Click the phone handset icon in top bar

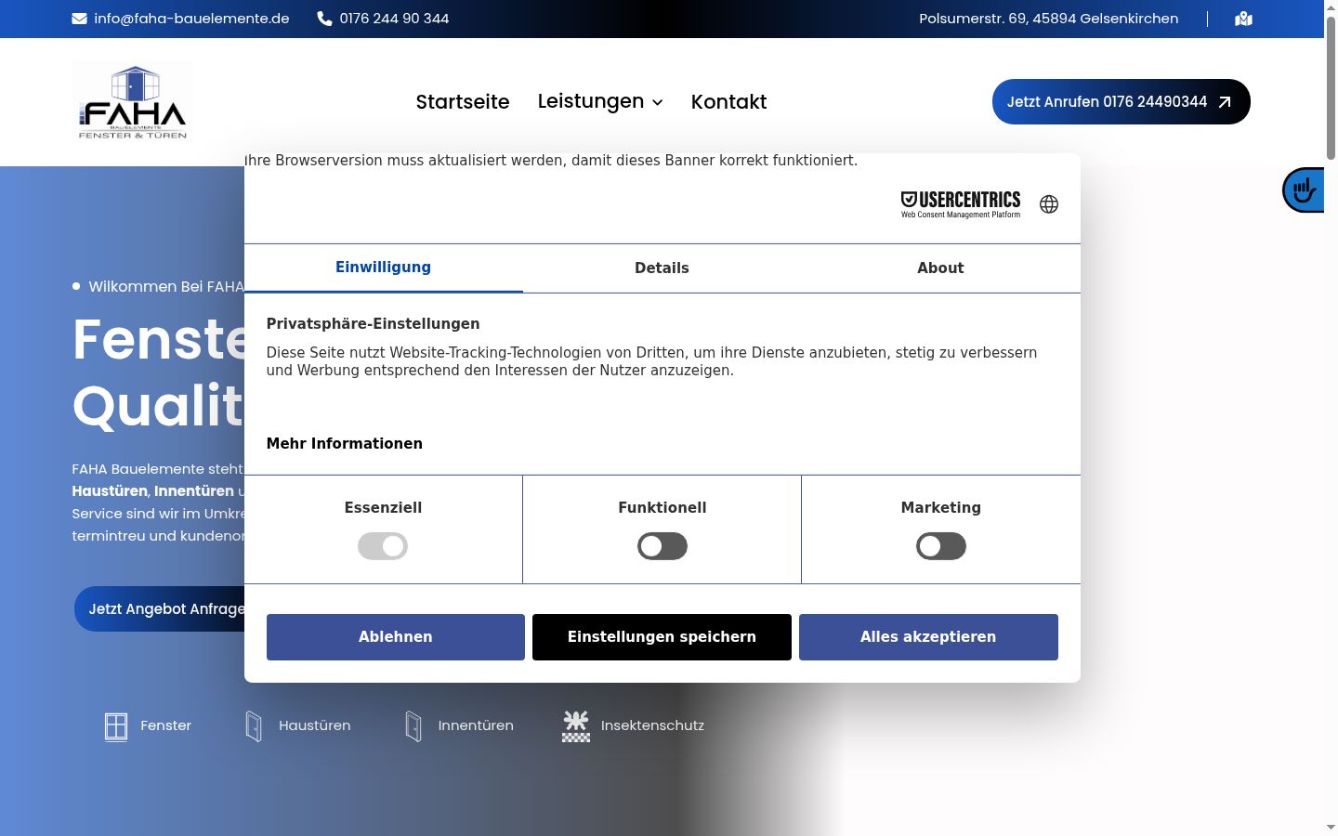(x=324, y=19)
